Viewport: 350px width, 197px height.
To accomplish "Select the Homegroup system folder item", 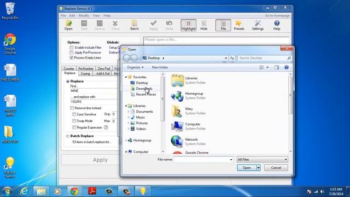I will pyautogui.click(x=189, y=96).
